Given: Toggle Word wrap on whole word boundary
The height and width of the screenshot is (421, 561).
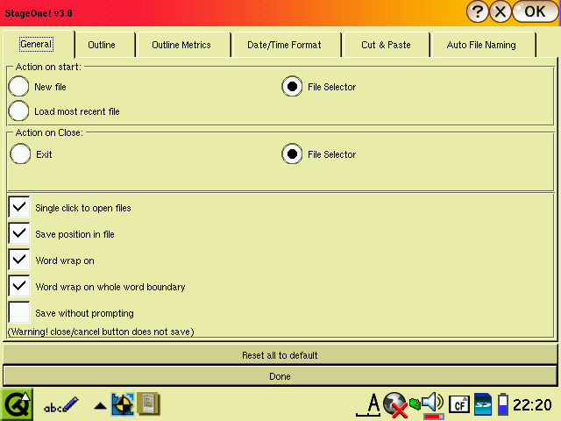Looking at the screenshot, I should coord(19,286).
